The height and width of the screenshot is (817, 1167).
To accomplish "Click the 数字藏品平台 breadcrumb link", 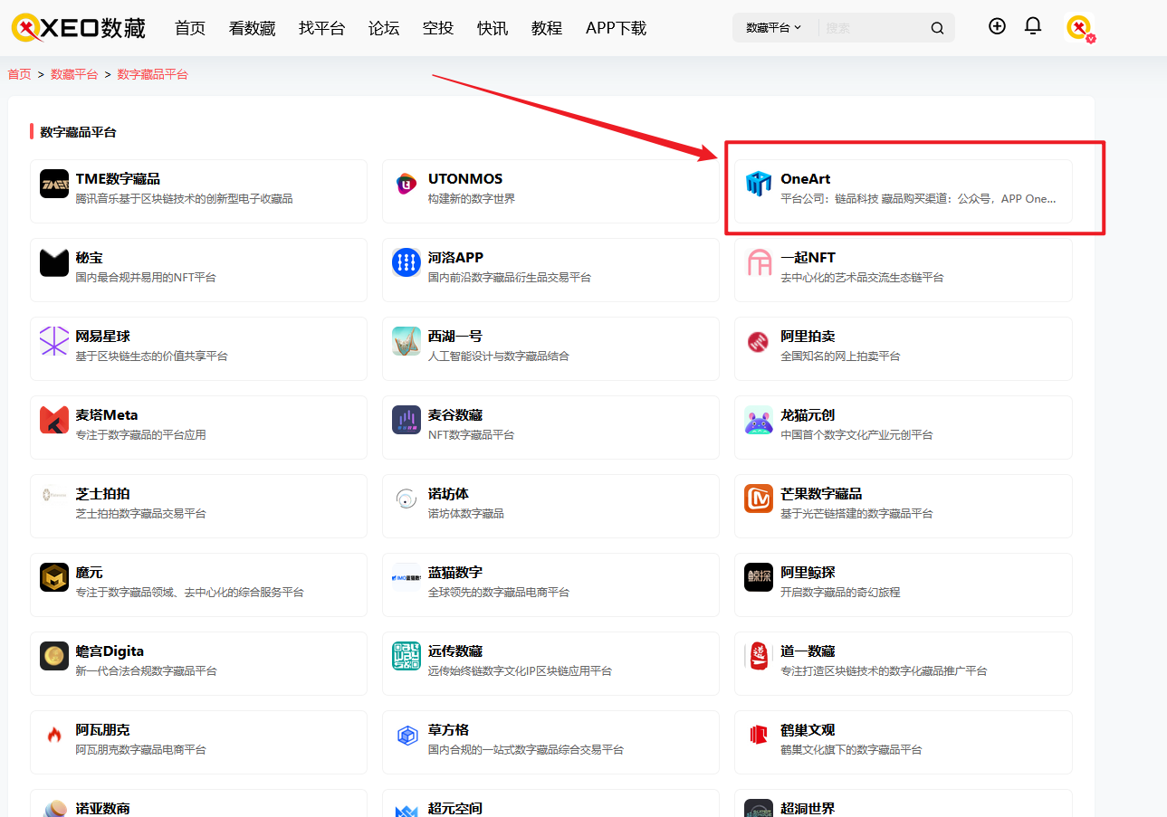I will point(153,74).
